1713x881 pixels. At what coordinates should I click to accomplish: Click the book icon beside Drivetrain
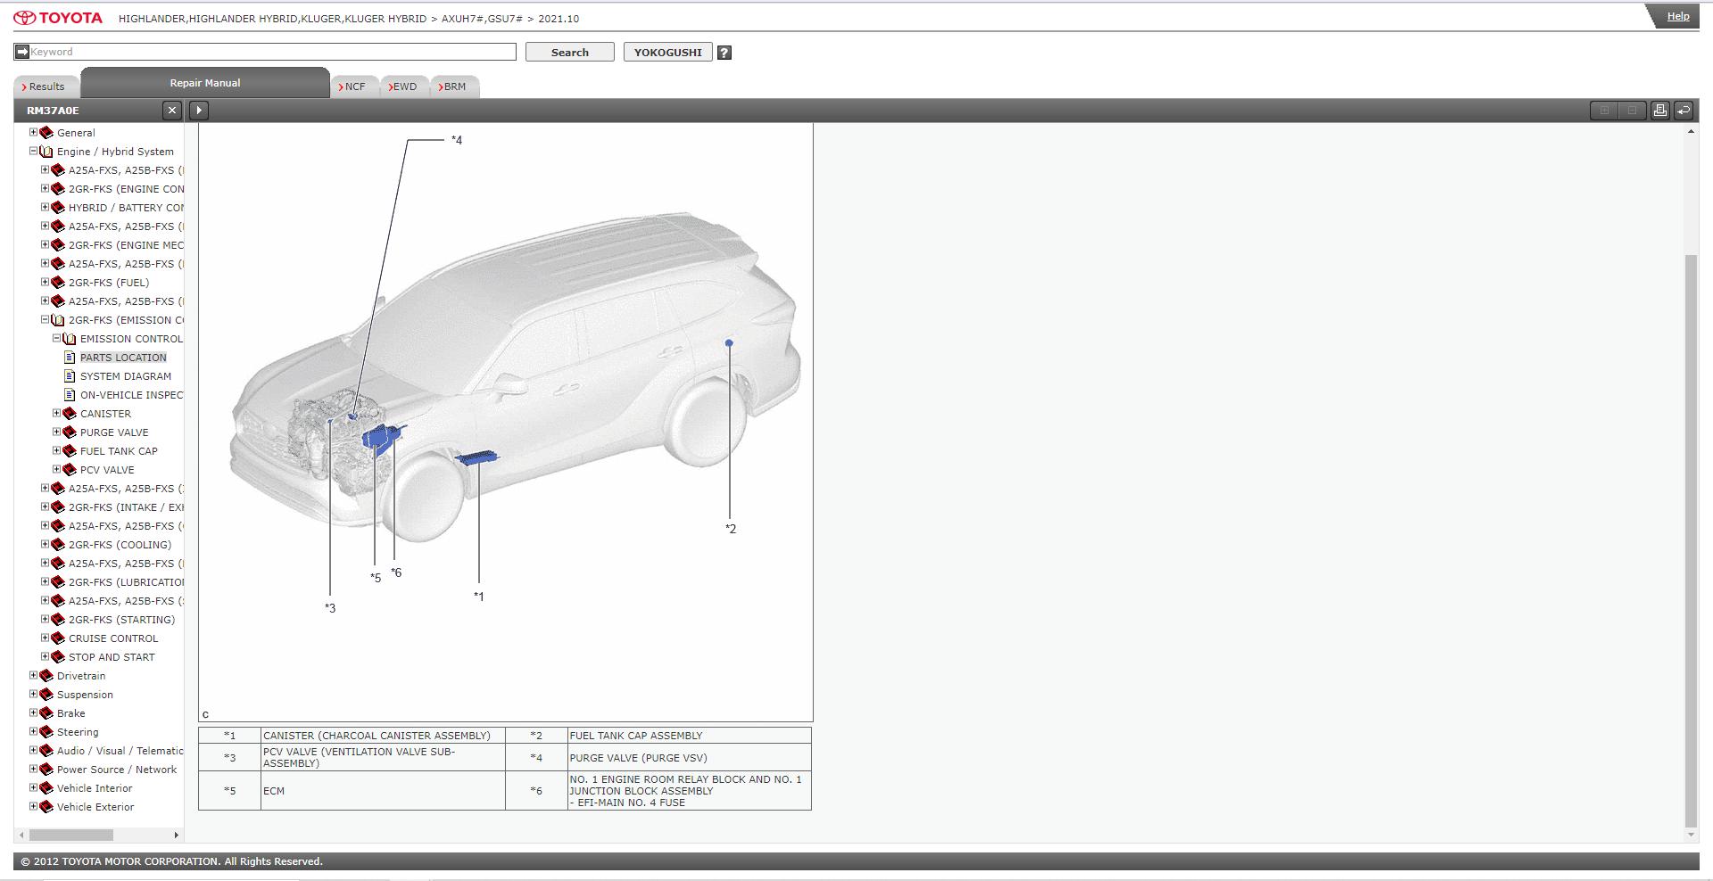click(46, 676)
